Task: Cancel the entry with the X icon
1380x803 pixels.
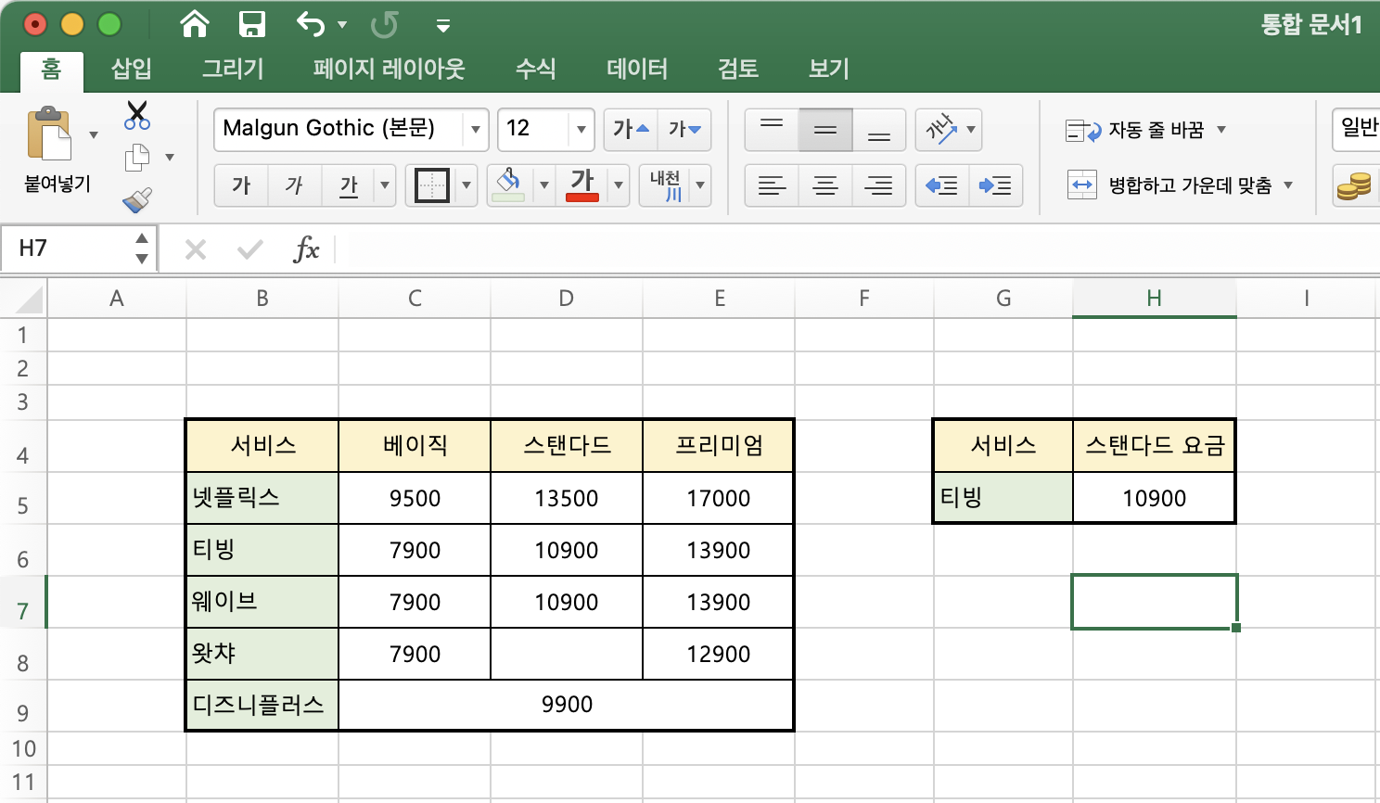Action: pyautogui.click(x=196, y=249)
